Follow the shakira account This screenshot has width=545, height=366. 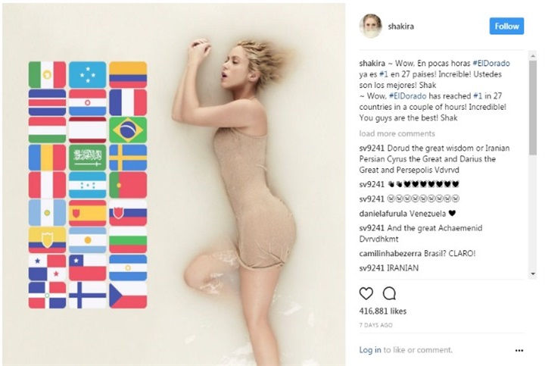click(506, 26)
